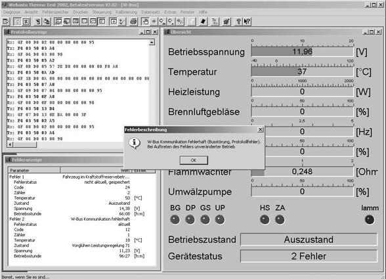Click the Betriebsspannung bar showing 11,96
Screen dimensions: 386x279
click(302, 52)
